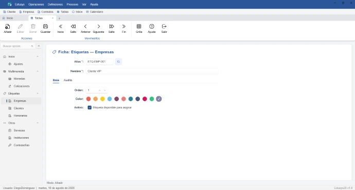Click the backward Salto icon
The width and height of the screenshot is (355, 190).
pos(73,26)
